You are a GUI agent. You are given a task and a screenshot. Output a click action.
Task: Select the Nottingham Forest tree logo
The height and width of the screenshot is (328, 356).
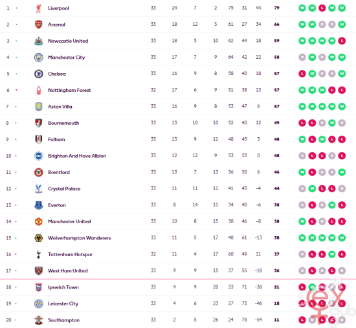coord(39,90)
